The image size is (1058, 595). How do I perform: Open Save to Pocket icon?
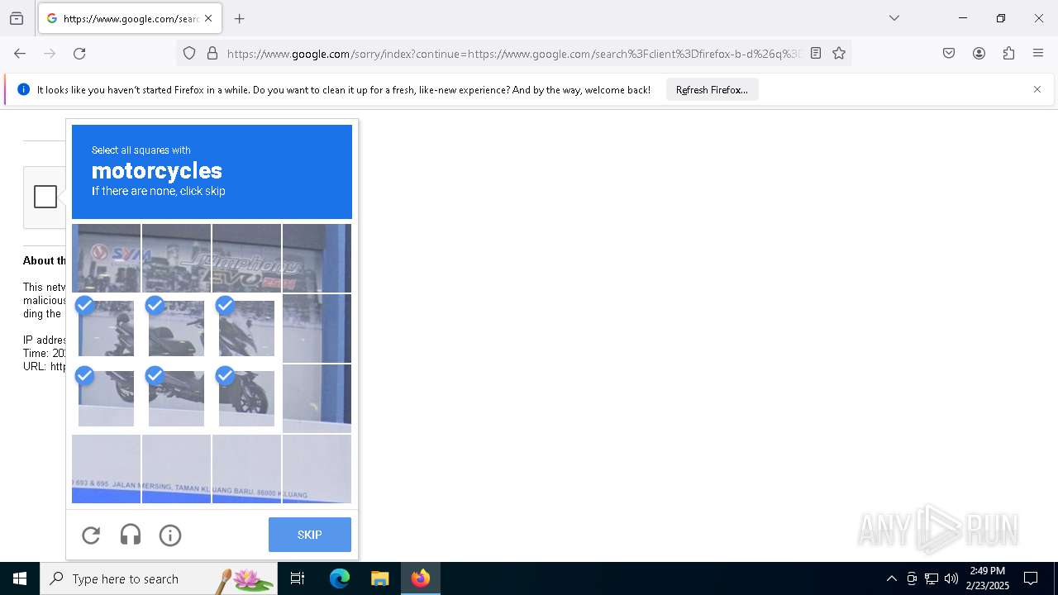[949, 54]
